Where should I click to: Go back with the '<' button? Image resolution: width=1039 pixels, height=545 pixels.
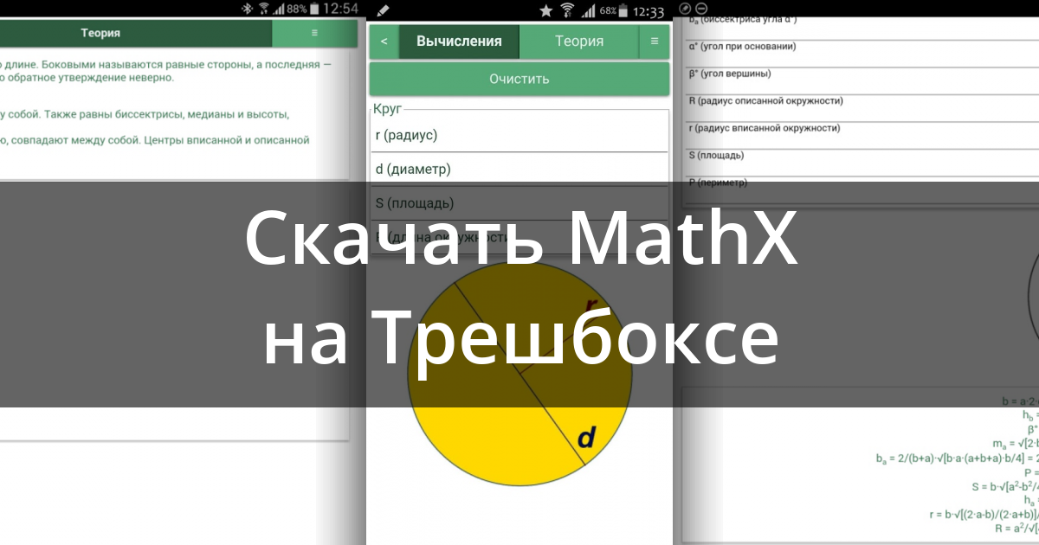point(384,42)
